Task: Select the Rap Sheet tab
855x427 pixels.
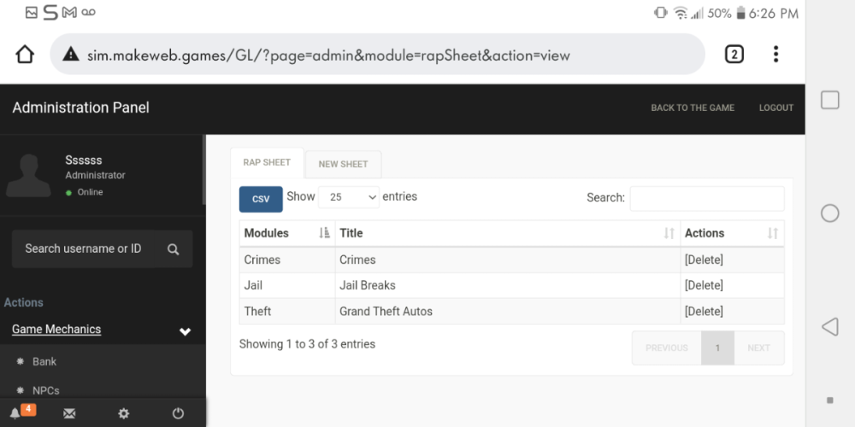Action: pos(267,162)
